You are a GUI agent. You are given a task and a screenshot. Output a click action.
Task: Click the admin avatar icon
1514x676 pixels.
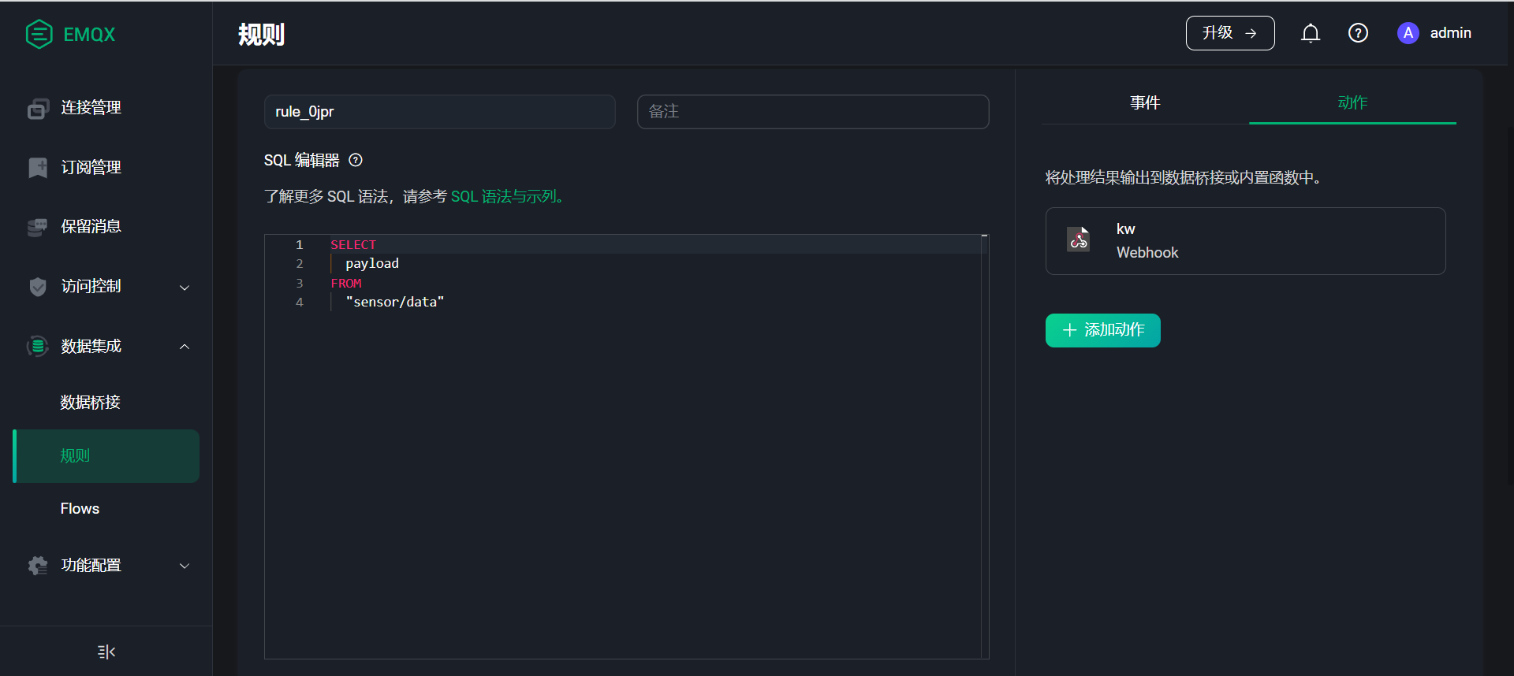(x=1408, y=33)
